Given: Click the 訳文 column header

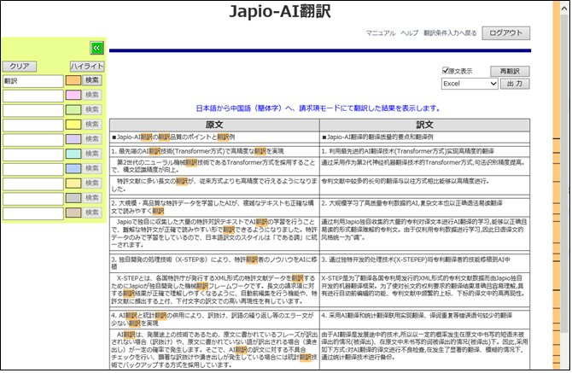Looking at the screenshot, I should point(424,125).
